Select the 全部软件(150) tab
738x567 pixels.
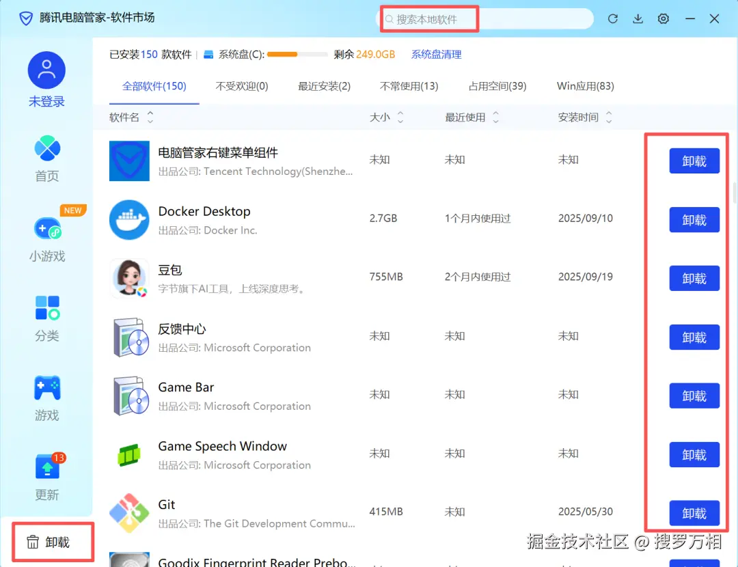(x=154, y=86)
